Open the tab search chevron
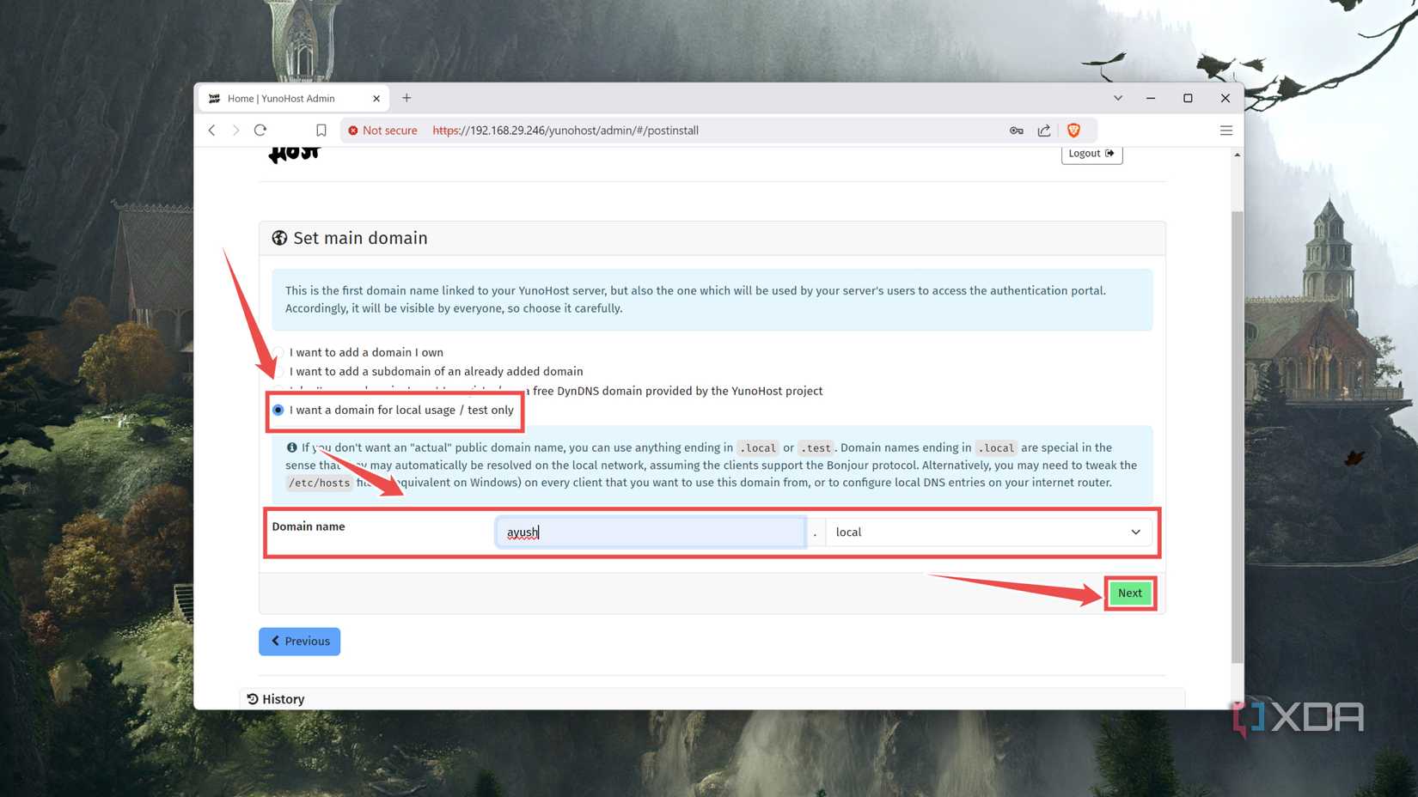The width and height of the screenshot is (1418, 797). pyautogui.click(x=1118, y=98)
